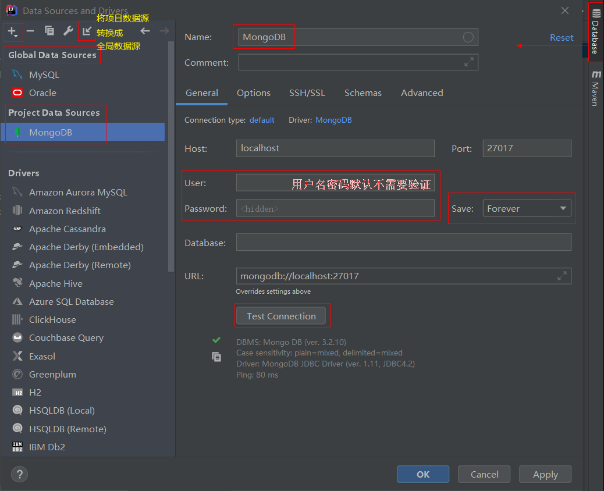Focus the Host input field
604x491 pixels.
click(336, 148)
